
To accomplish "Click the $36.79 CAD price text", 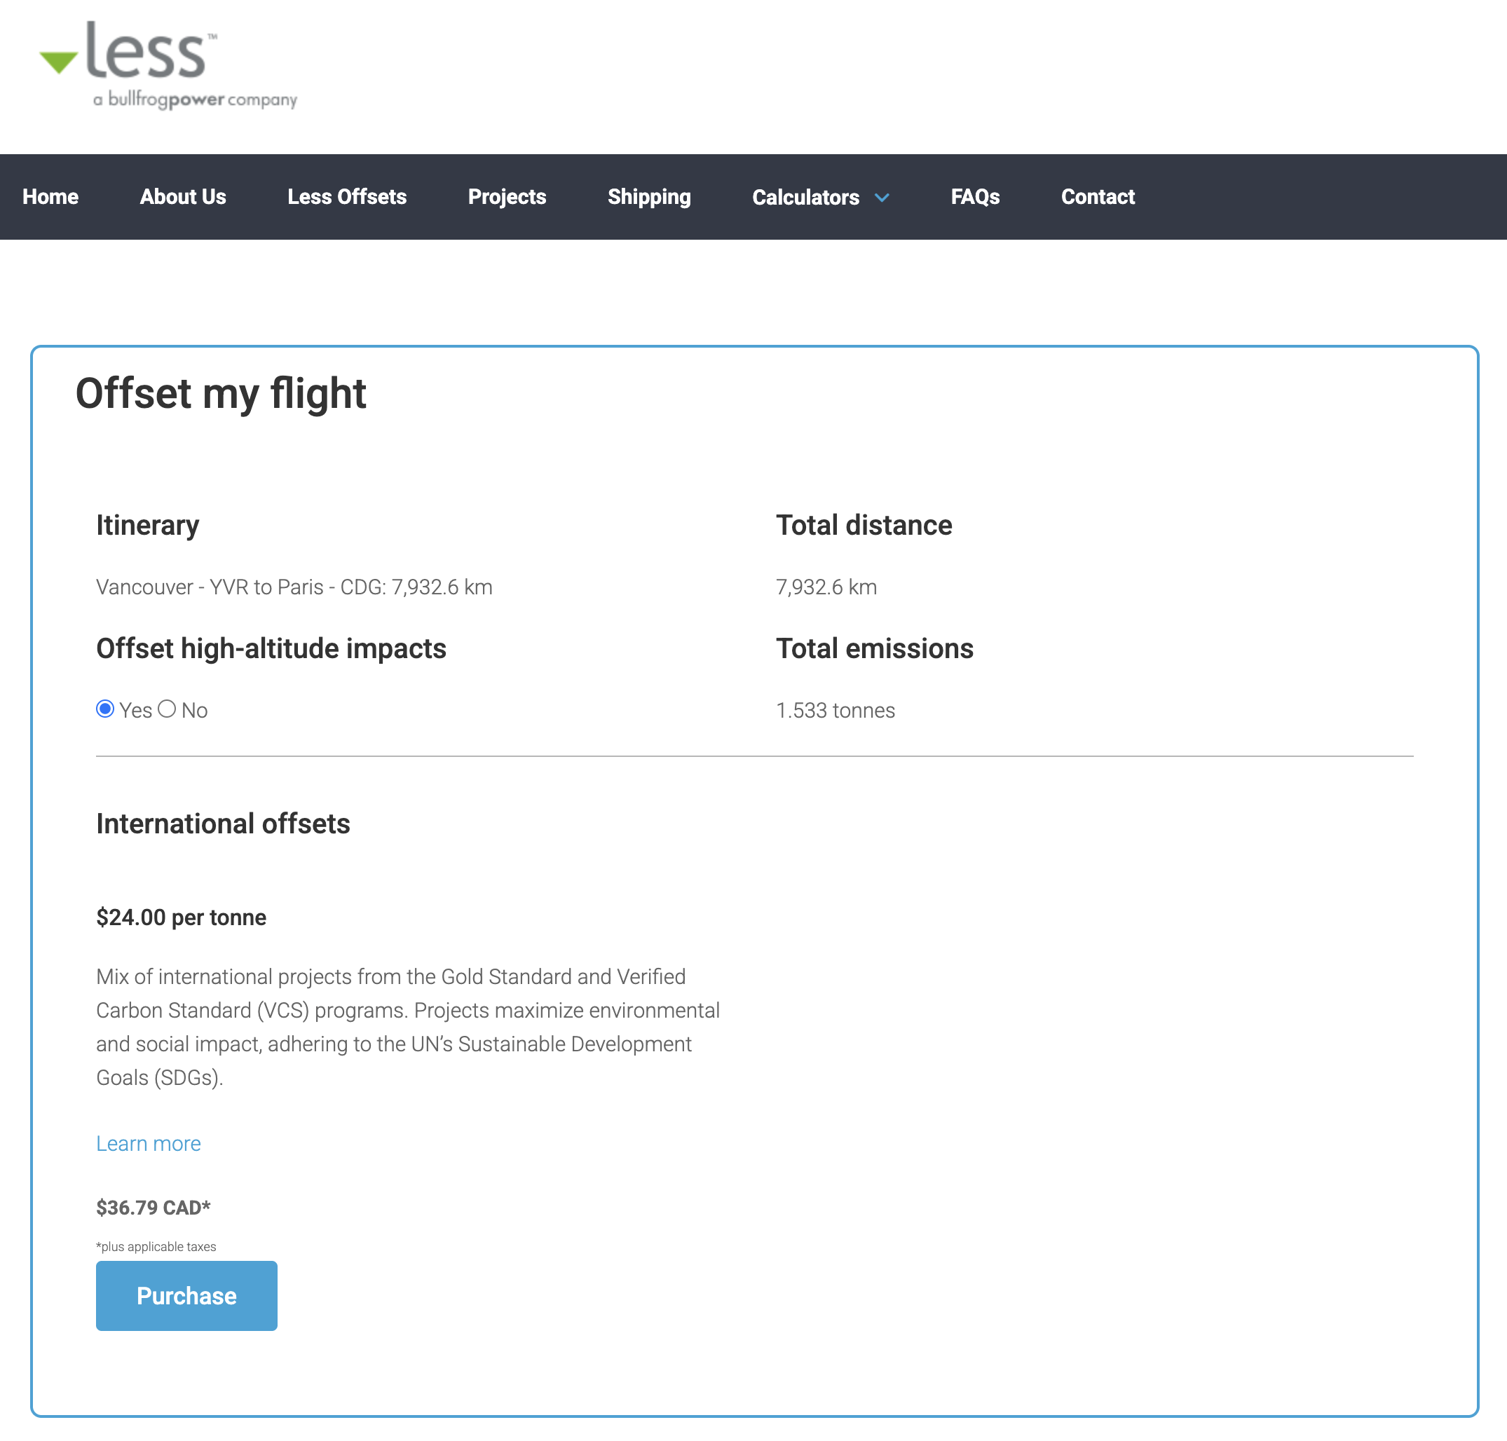I will coord(153,1208).
